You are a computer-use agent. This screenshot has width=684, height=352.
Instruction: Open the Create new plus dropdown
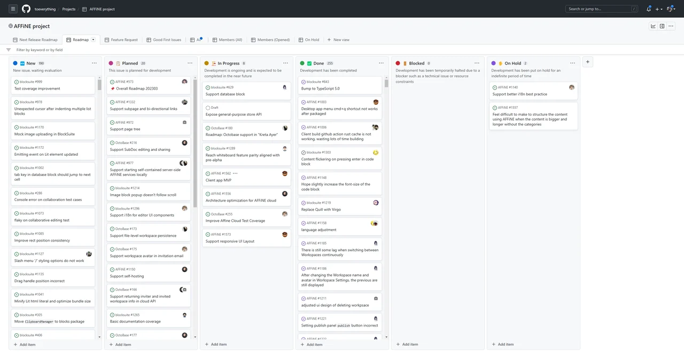pos(659,9)
